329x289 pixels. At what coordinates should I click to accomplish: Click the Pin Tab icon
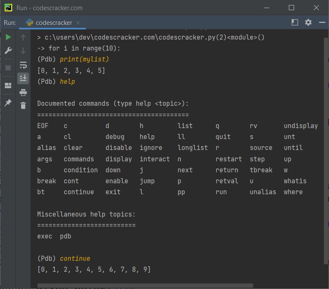(8, 103)
